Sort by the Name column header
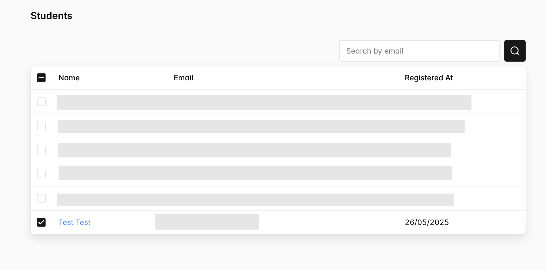 [x=69, y=78]
